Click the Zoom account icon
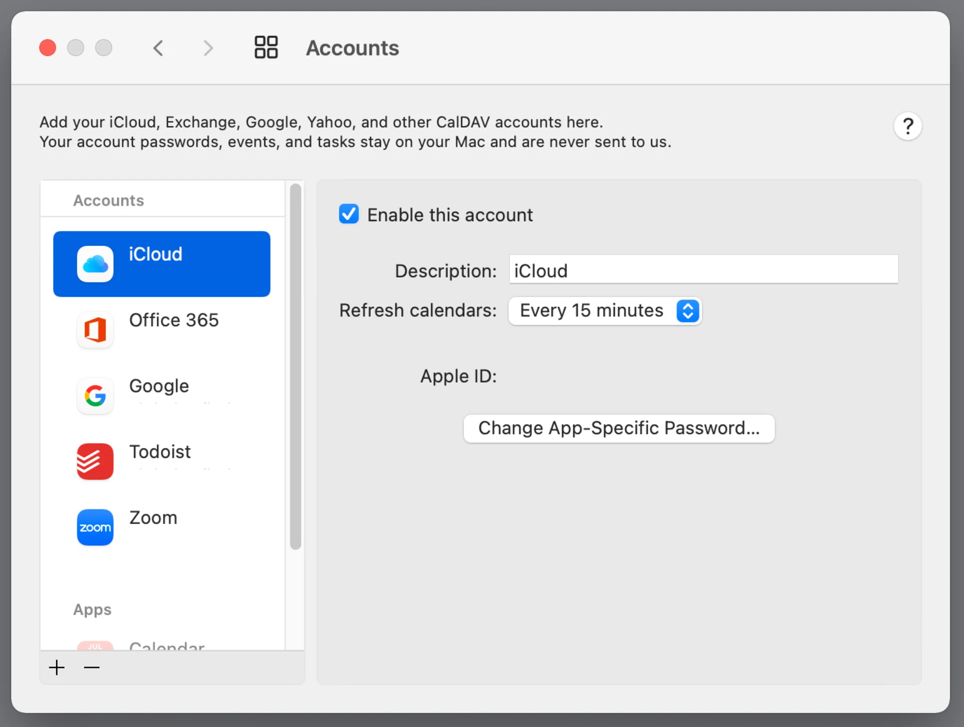Screen dimensions: 964x727 [x=95, y=527]
